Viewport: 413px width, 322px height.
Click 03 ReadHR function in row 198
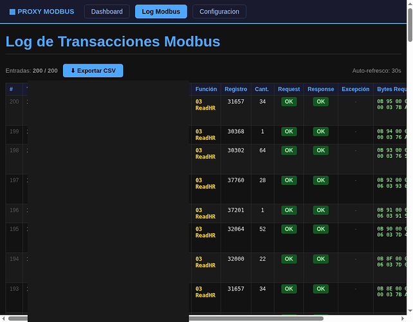tap(205, 153)
